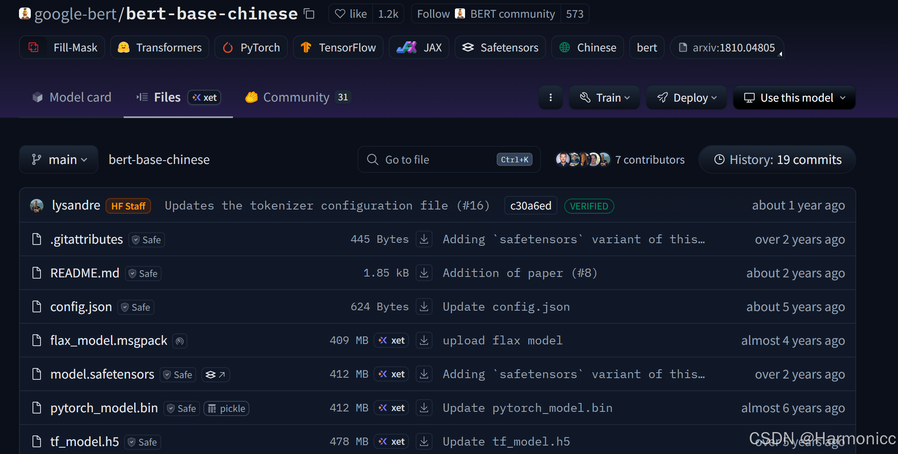Open the three-dot more options menu
The image size is (898, 454).
[x=551, y=98]
